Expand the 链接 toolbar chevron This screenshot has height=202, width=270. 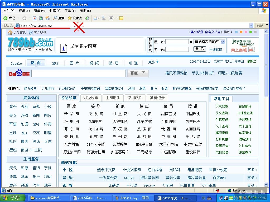click(267, 24)
